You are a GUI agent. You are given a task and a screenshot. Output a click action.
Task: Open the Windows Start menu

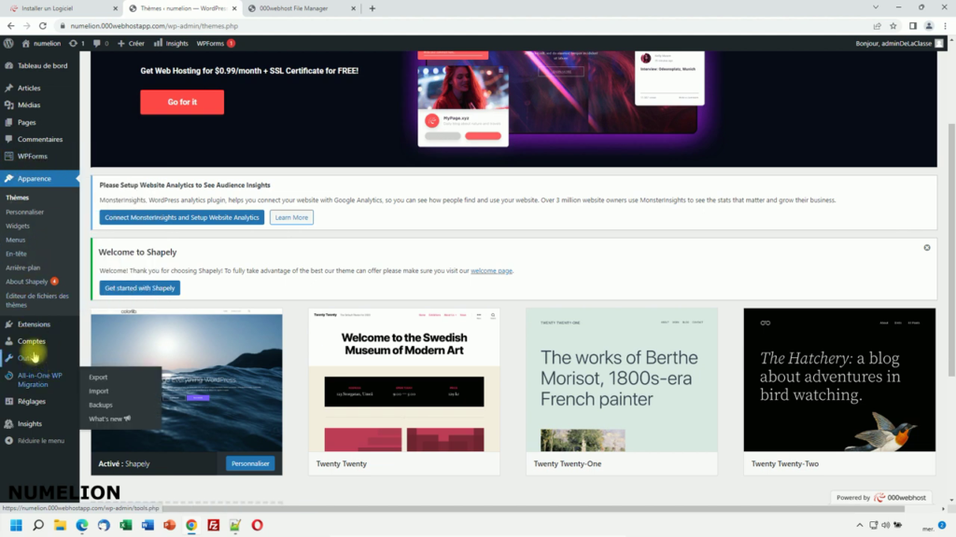17,525
